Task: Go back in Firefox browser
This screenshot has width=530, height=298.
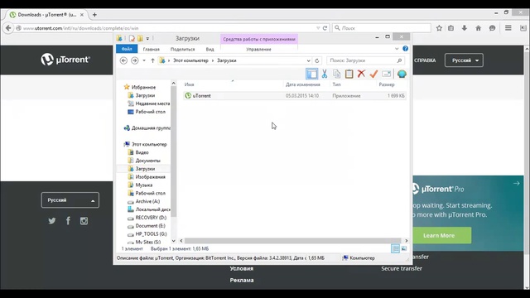Action: click(8, 28)
